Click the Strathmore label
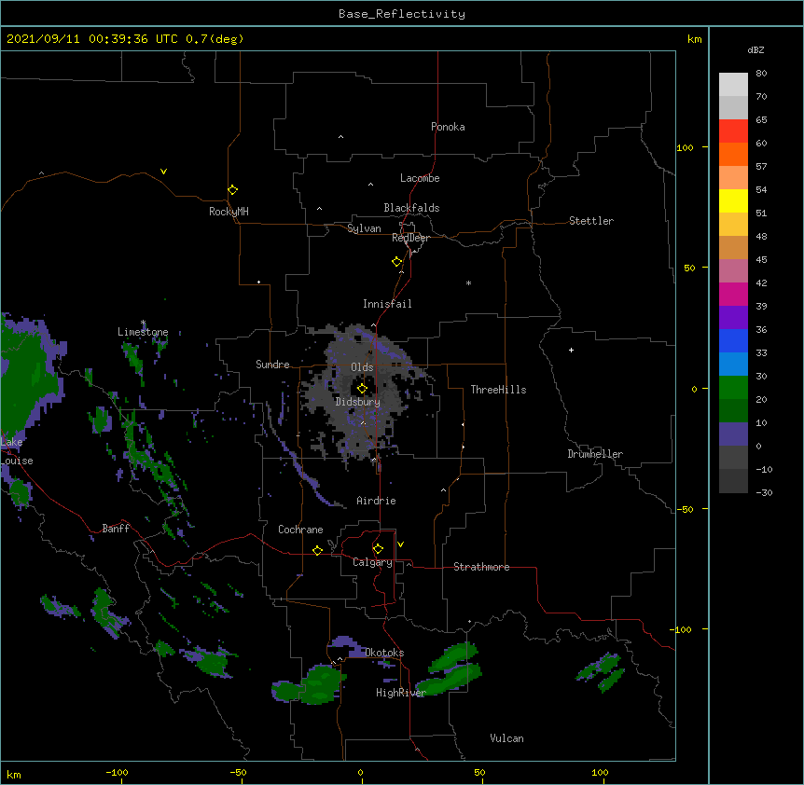 [481, 567]
